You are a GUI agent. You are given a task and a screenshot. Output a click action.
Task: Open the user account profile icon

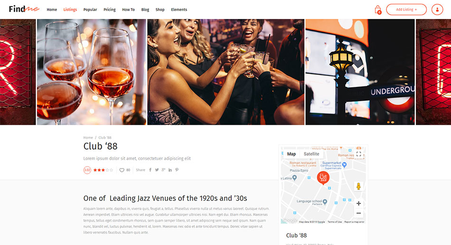pyautogui.click(x=437, y=9)
